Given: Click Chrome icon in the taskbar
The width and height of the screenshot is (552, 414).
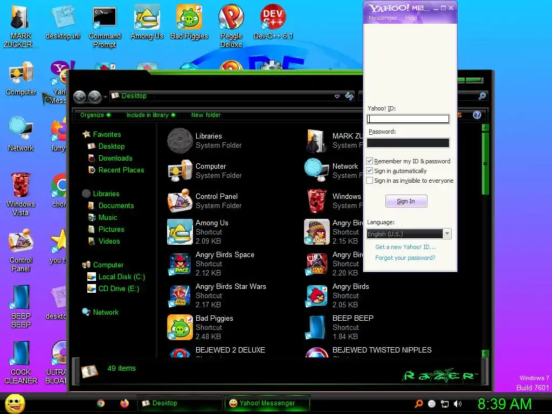Looking at the screenshot, I should (x=101, y=403).
